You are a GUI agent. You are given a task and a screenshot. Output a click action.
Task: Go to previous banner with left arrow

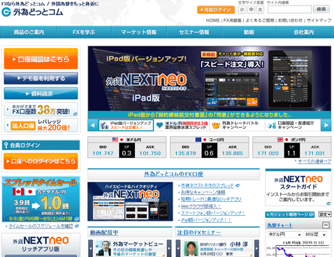[x=93, y=125]
